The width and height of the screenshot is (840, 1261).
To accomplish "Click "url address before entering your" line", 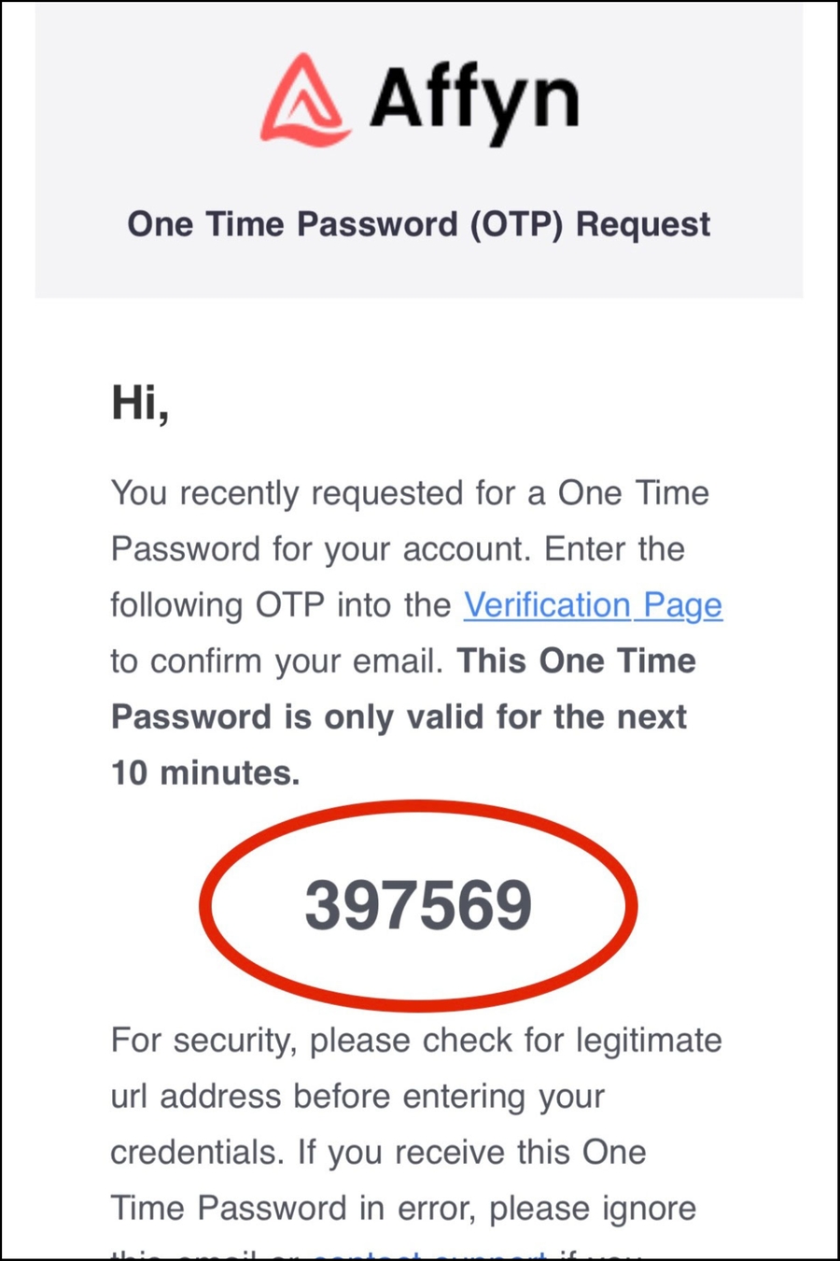I will (x=357, y=1096).
